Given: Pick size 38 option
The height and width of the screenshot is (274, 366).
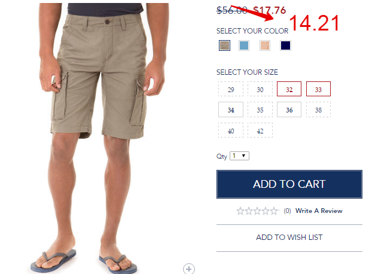Looking at the screenshot, I should pyautogui.click(x=318, y=109).
